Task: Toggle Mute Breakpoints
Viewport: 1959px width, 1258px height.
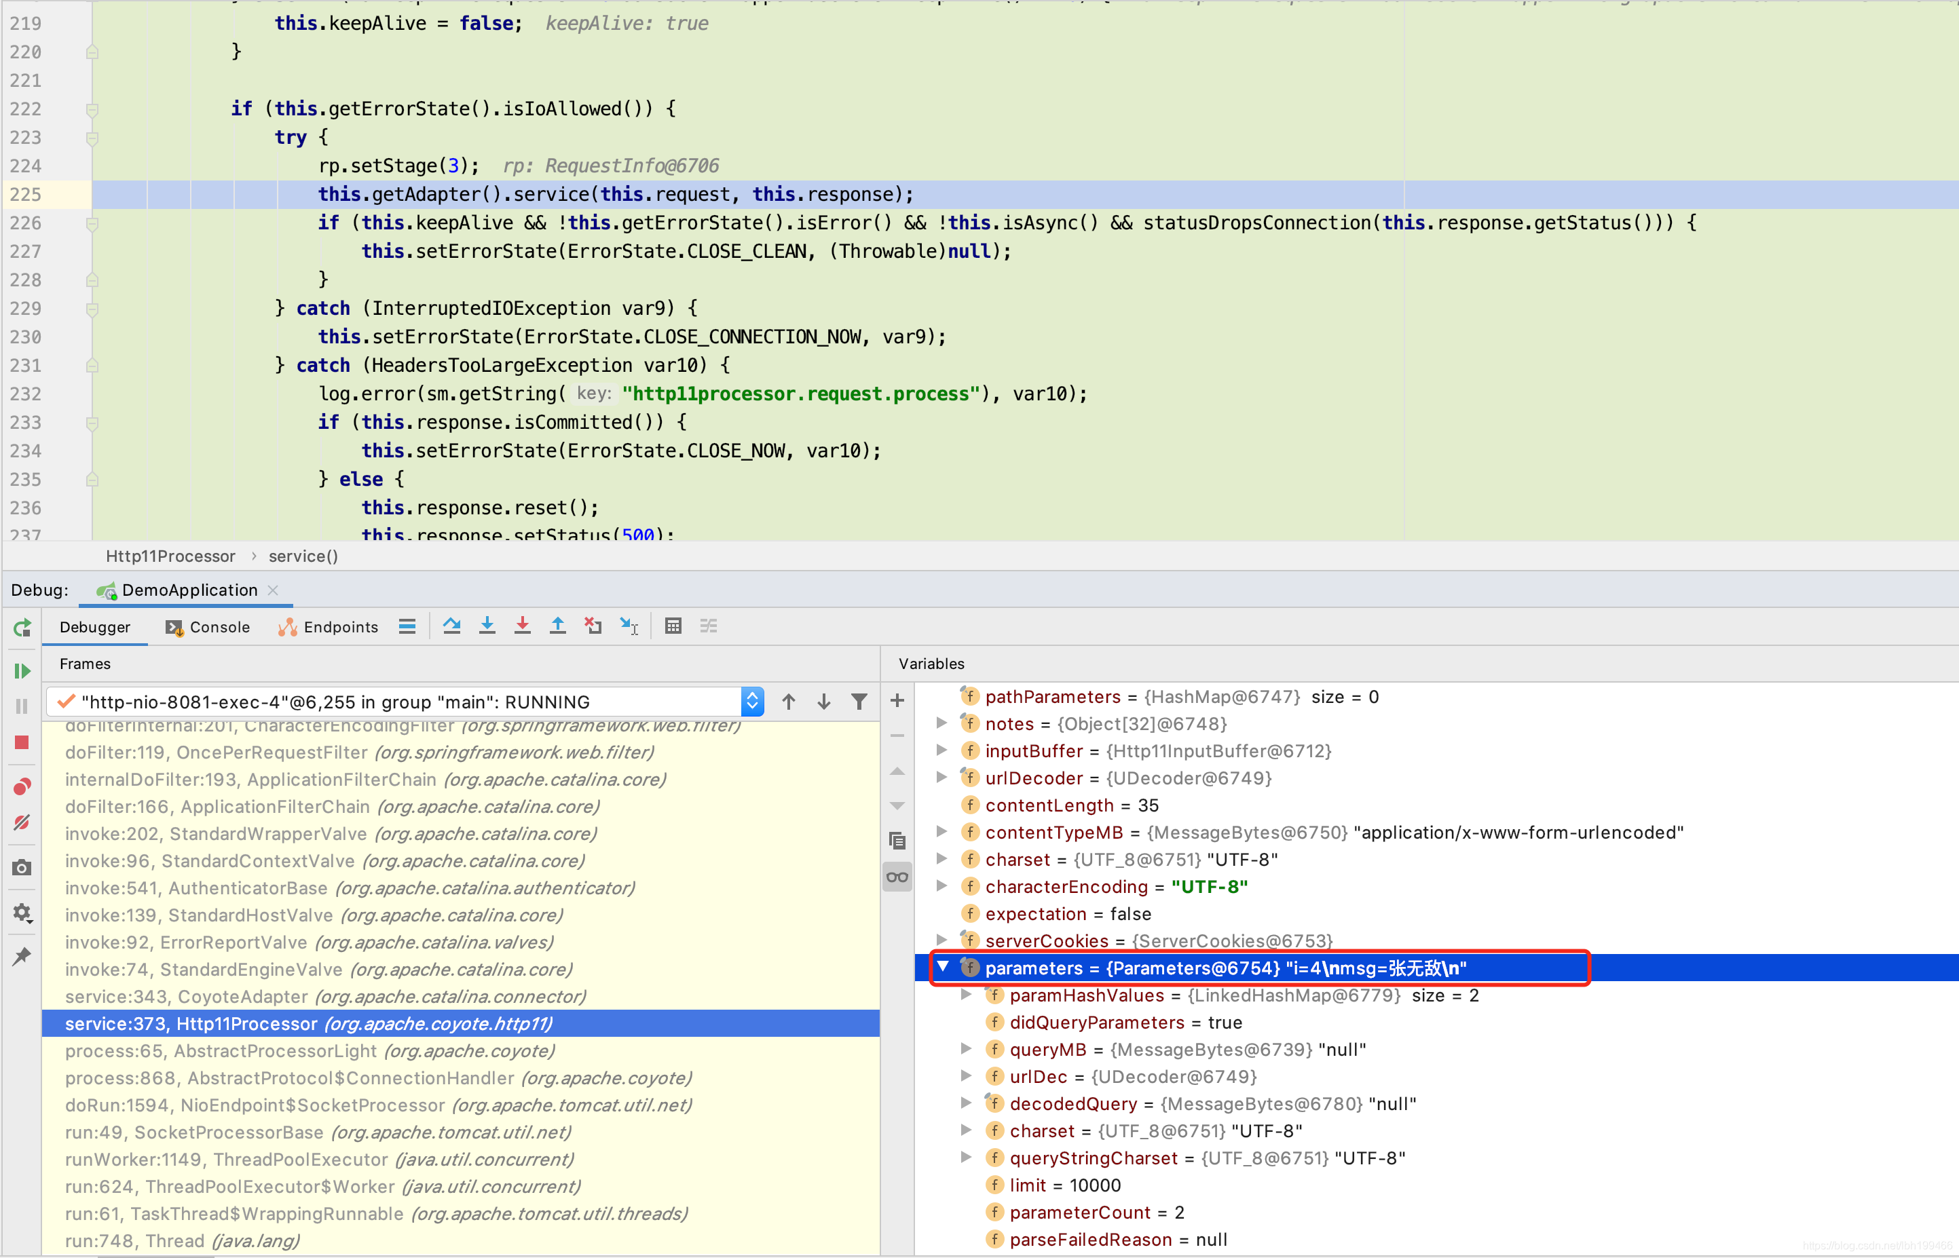Action: point(22,822)
